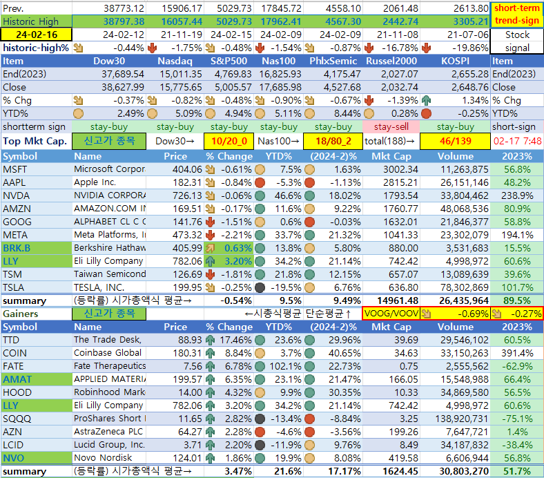Click the up arrow icon on TTD 17.46%
544x478 pixels.
210,340
